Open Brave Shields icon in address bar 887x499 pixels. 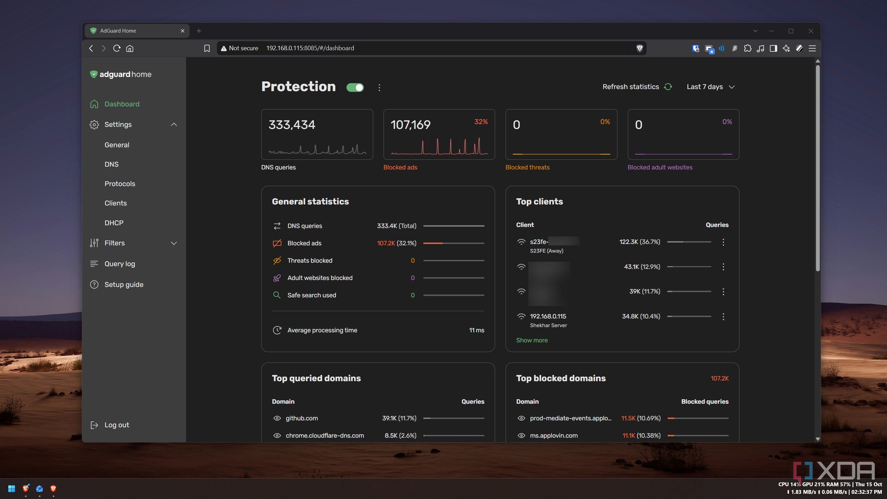click(640, 48)
